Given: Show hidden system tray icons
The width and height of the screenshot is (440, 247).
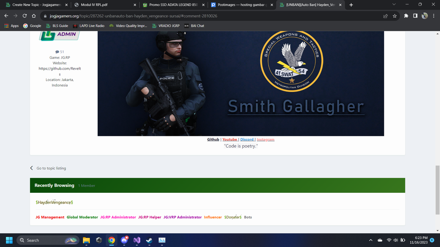Looking at the screenshot, I should pos(371,240).
